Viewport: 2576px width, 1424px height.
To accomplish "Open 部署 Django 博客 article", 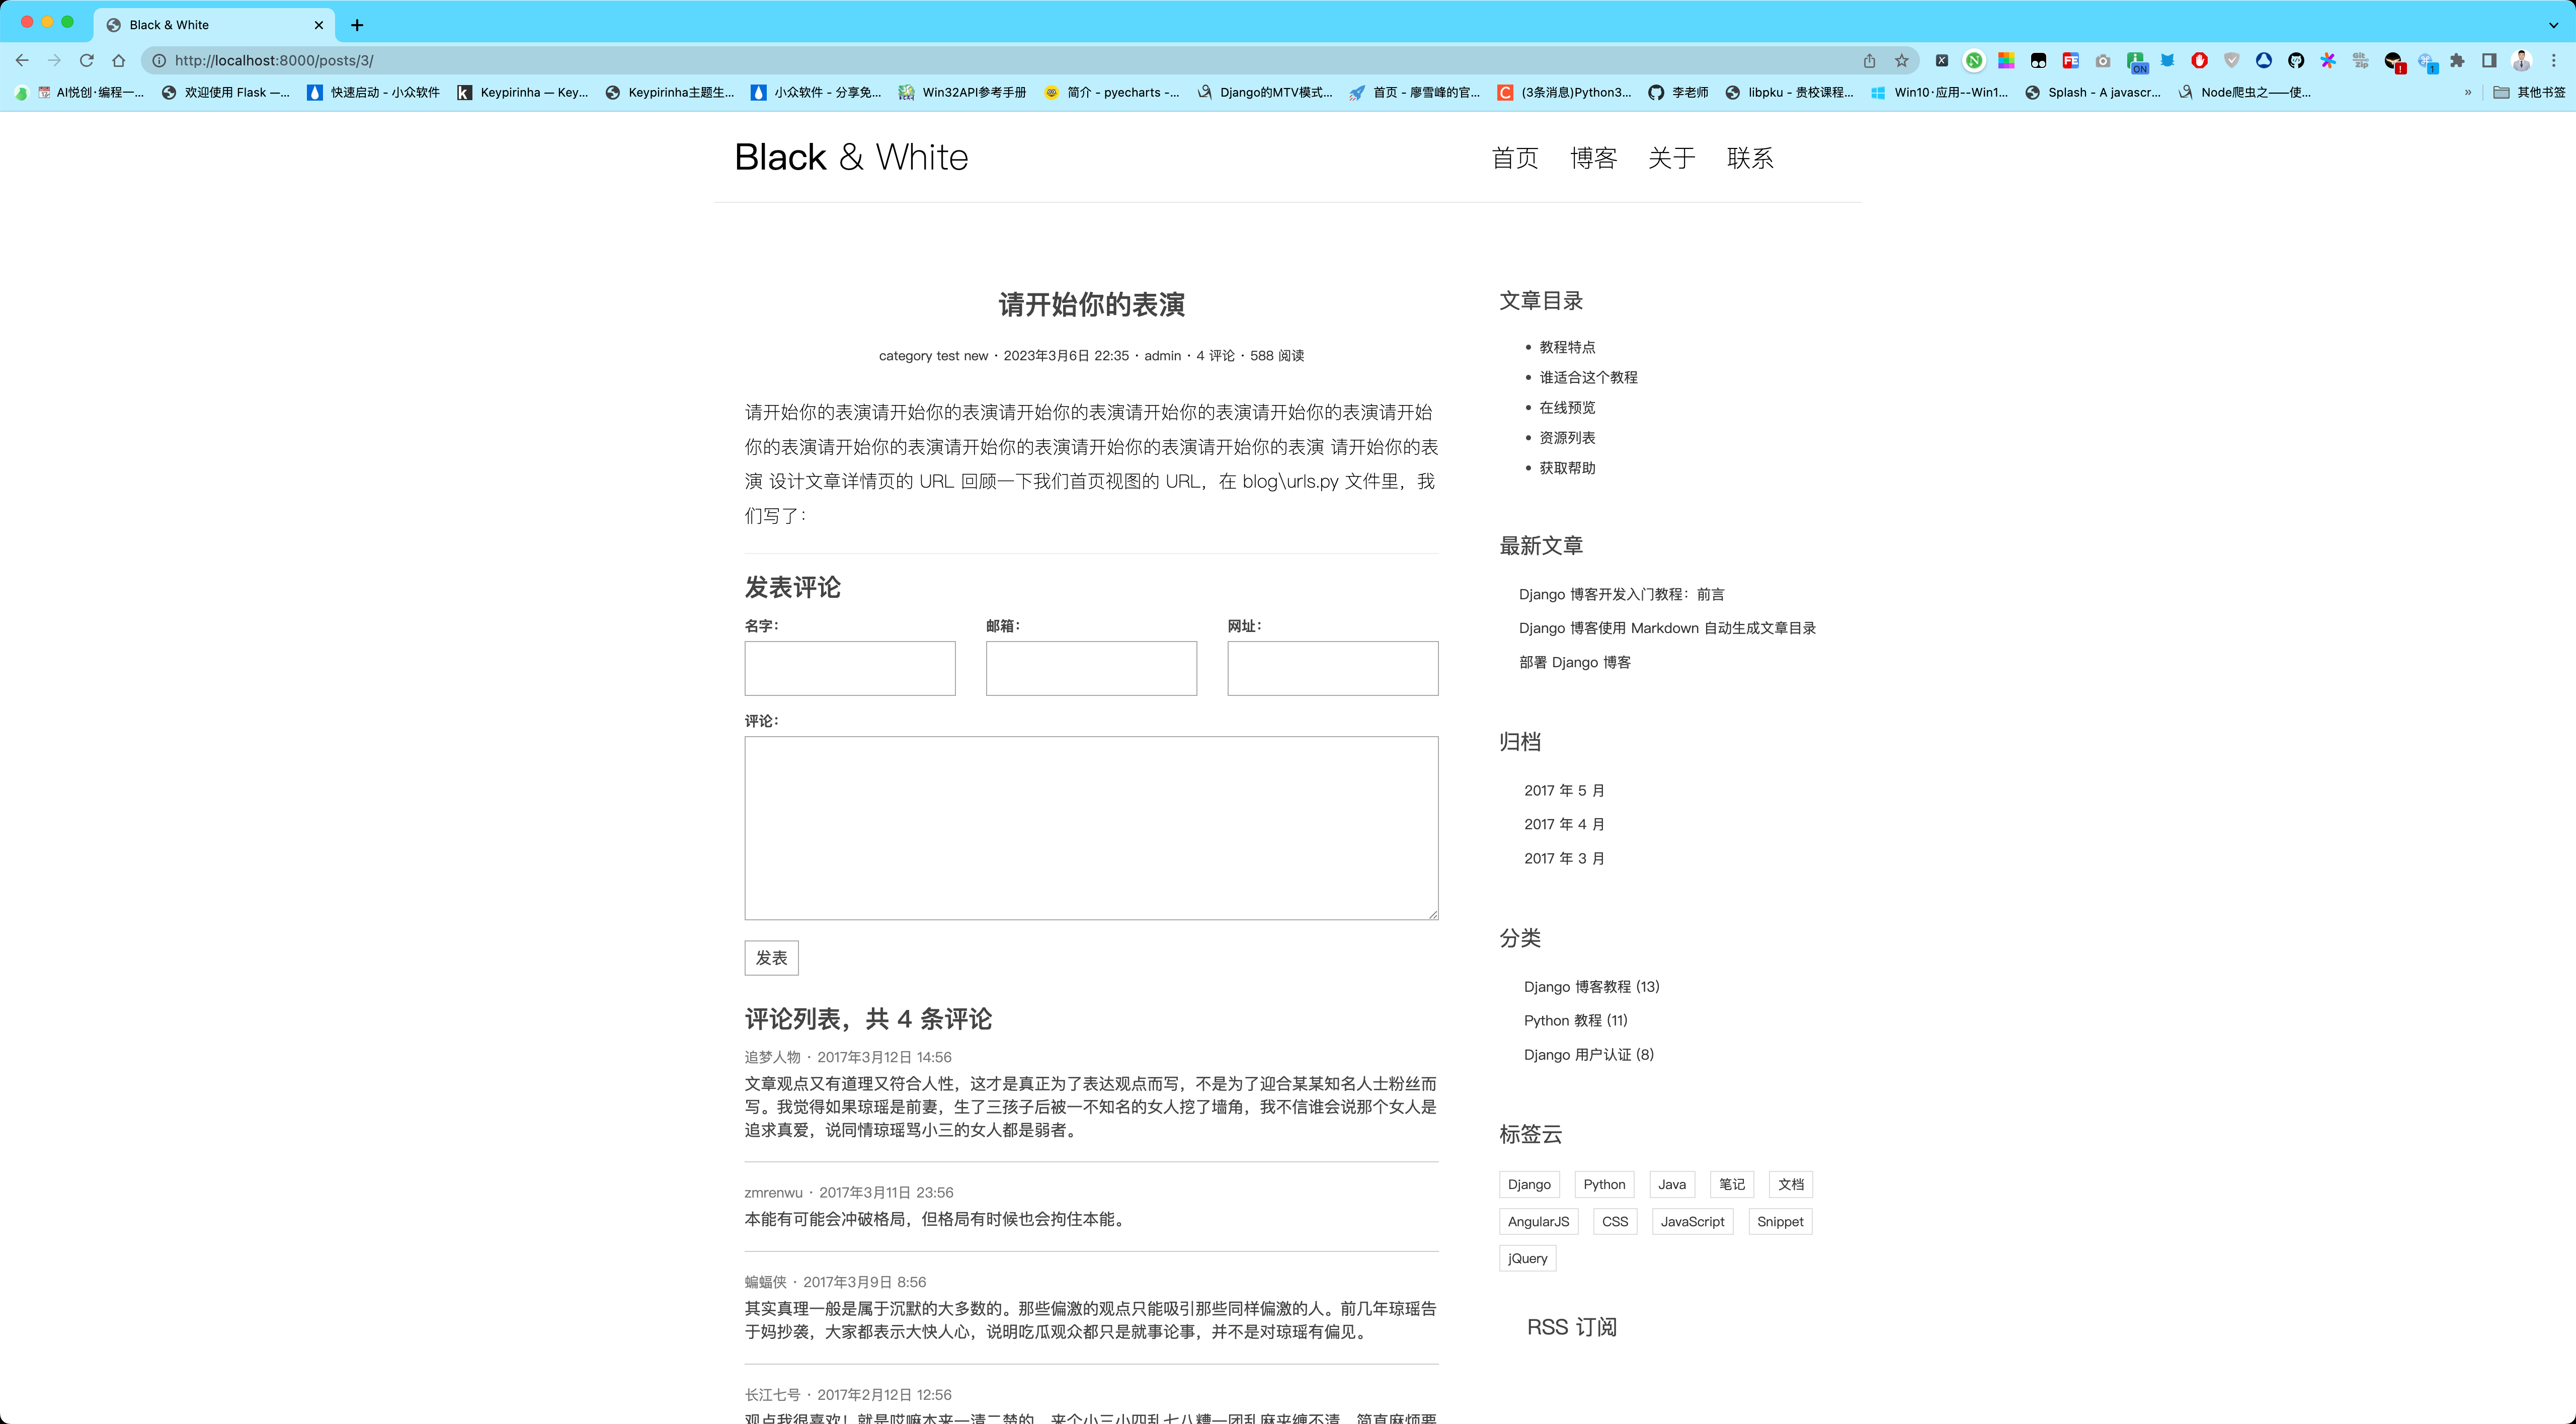I will click(x=1575, y=662).
